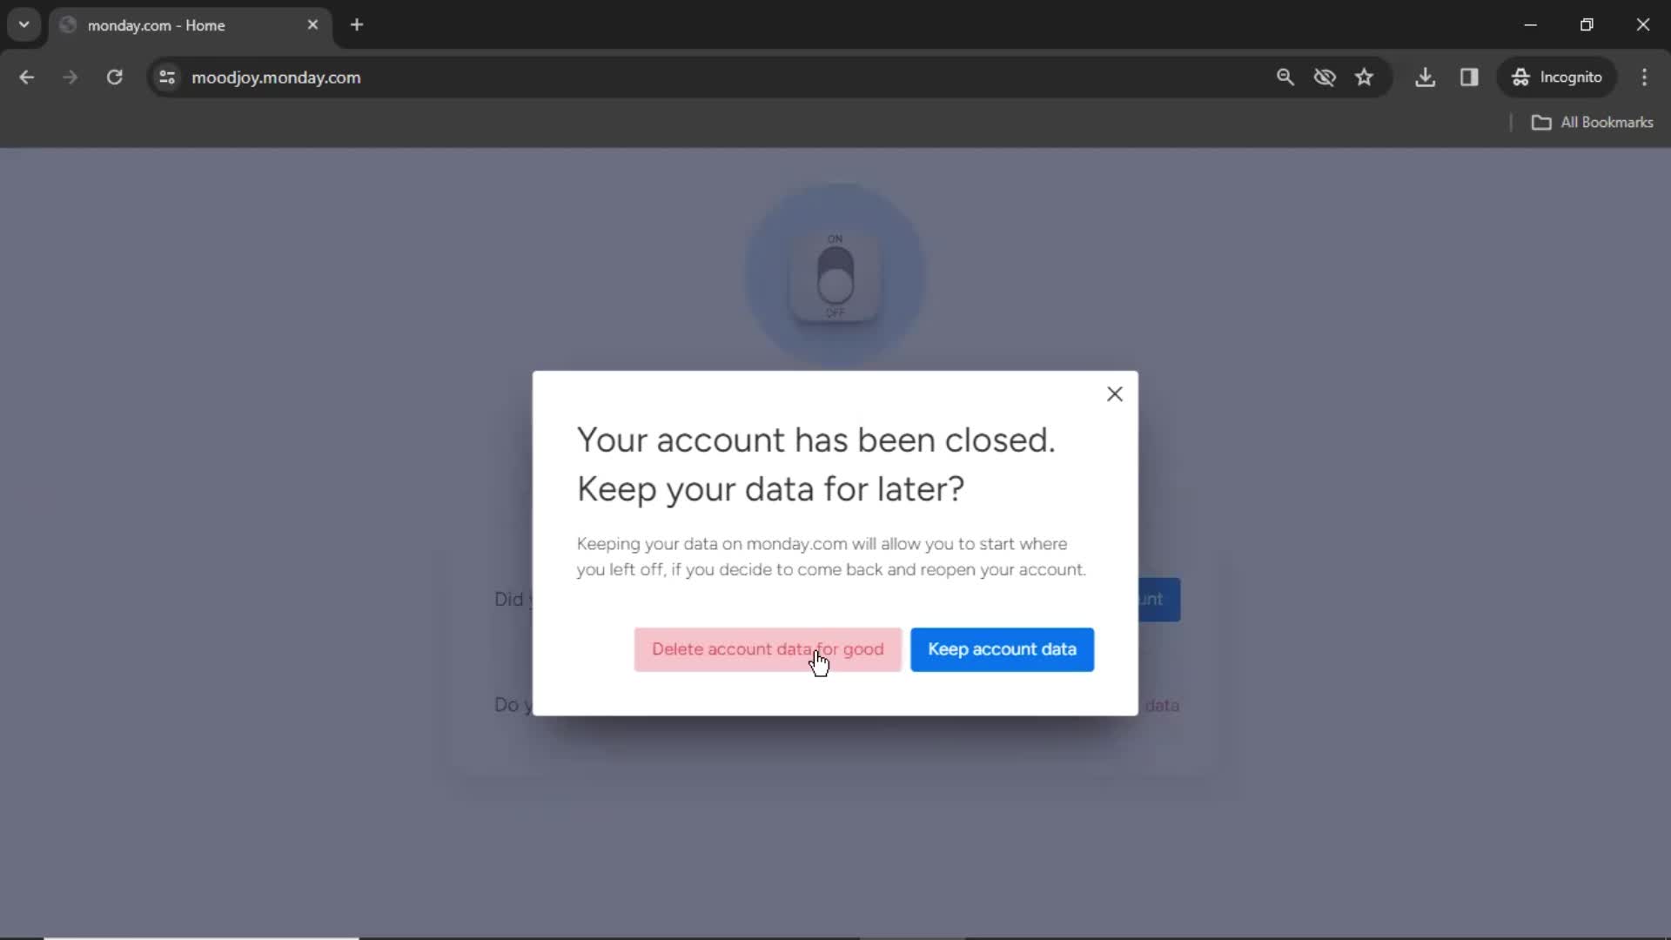Click the browser extensions puzzle icon

coord(1470,77)
